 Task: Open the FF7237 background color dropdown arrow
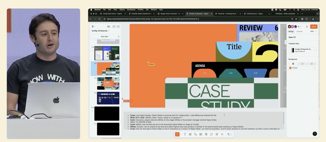coord(315,68)
